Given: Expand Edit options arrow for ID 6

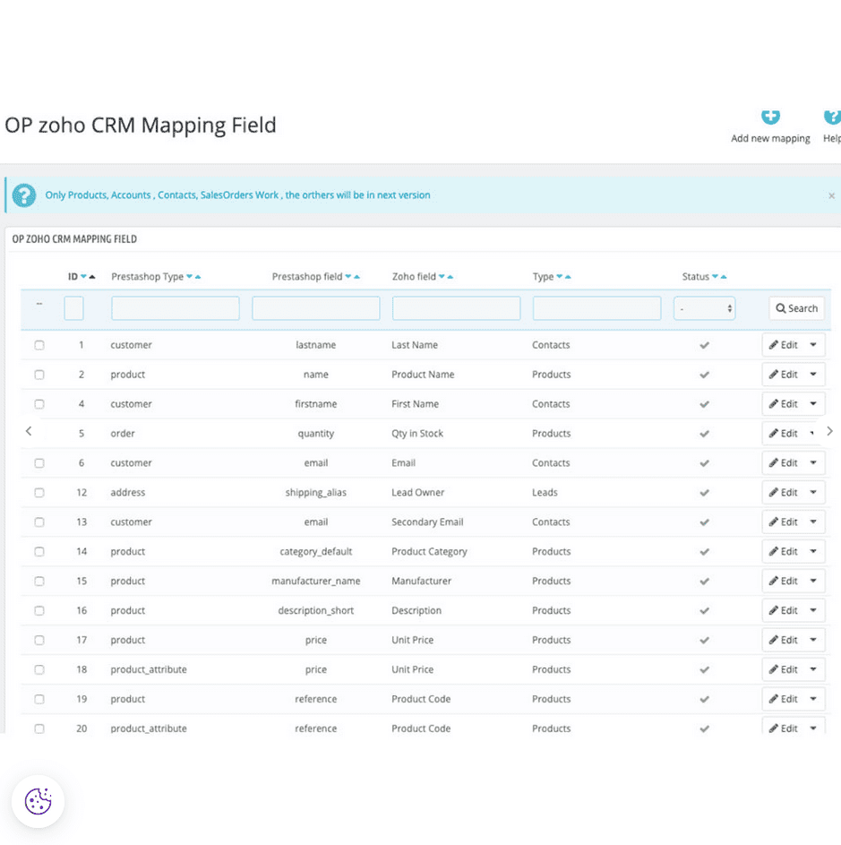Looking at the screenshot, I should click(813, 463).
